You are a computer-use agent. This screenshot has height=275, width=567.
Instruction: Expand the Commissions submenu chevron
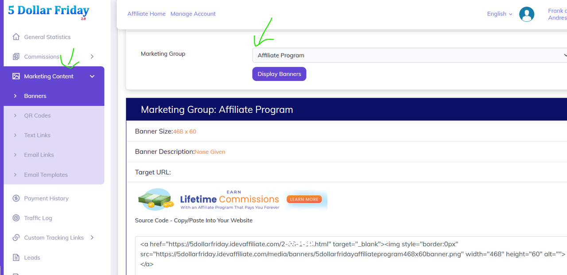point(92,57)
